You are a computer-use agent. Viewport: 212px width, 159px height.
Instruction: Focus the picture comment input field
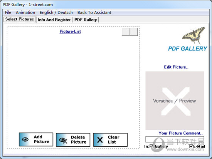[175, 139]
